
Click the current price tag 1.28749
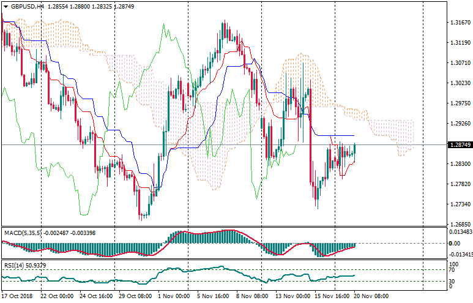[460, 145]
